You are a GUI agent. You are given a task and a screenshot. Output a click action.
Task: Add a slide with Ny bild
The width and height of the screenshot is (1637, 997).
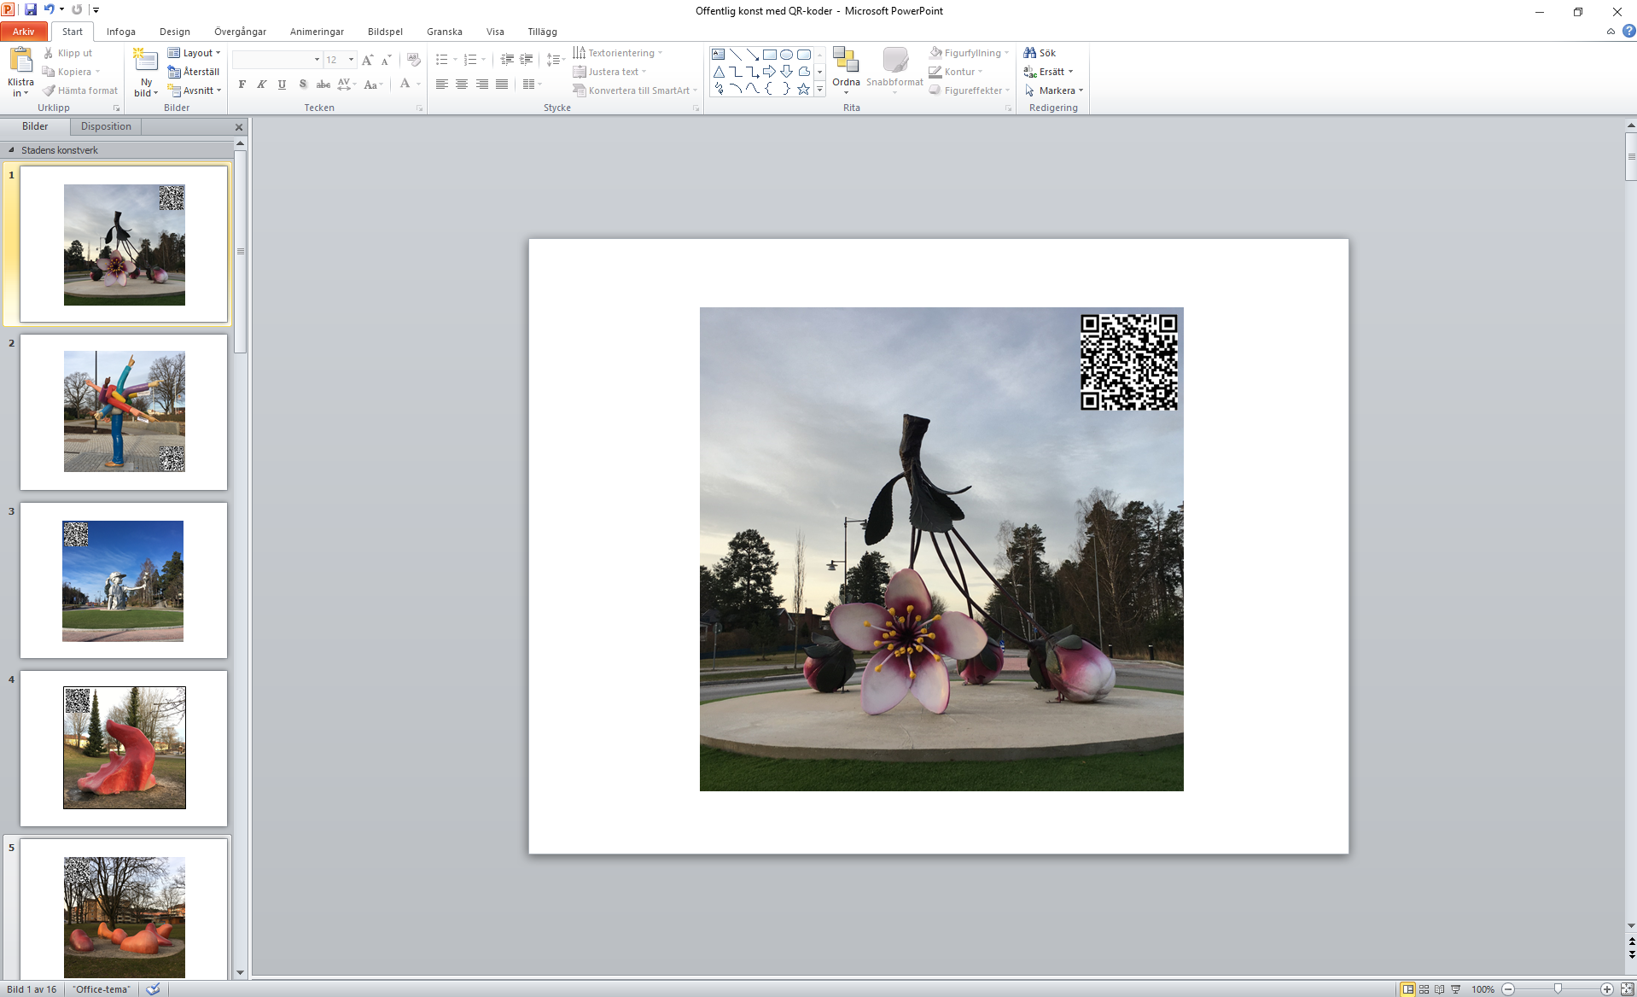point(146,72)
